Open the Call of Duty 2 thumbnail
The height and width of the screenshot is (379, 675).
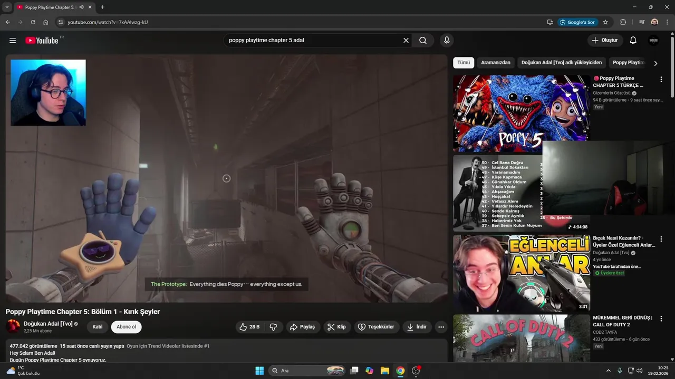pyautogui.click(x=522, y=338)
